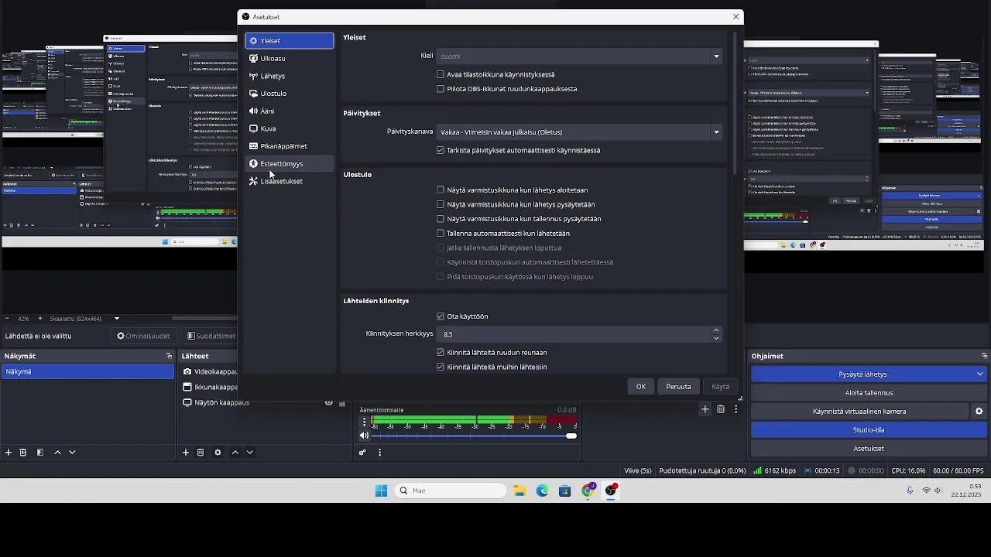The image size is (991, 557).
Task: Click the Ominaisuudet button
Action: click(x=143, y=336)
